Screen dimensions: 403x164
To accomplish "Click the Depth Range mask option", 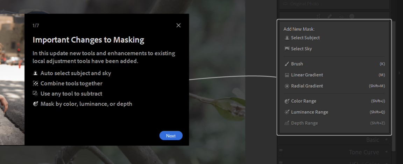I will [304, 123].
